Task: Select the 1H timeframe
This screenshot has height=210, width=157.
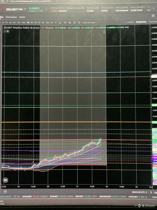Action: coord(28,23)
